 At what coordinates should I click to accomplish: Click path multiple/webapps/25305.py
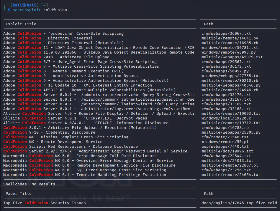tap(231, 132)
